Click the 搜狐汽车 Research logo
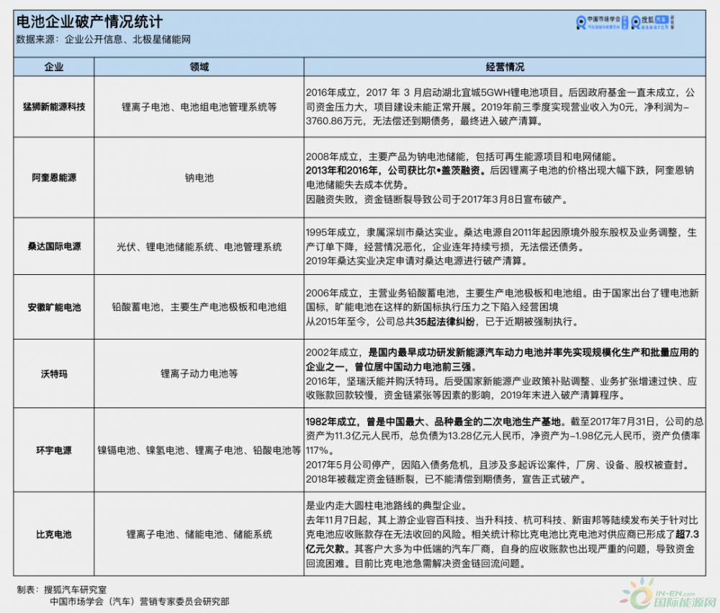The height and width of the screenshot is (613, 720). (x=653, y=22)
